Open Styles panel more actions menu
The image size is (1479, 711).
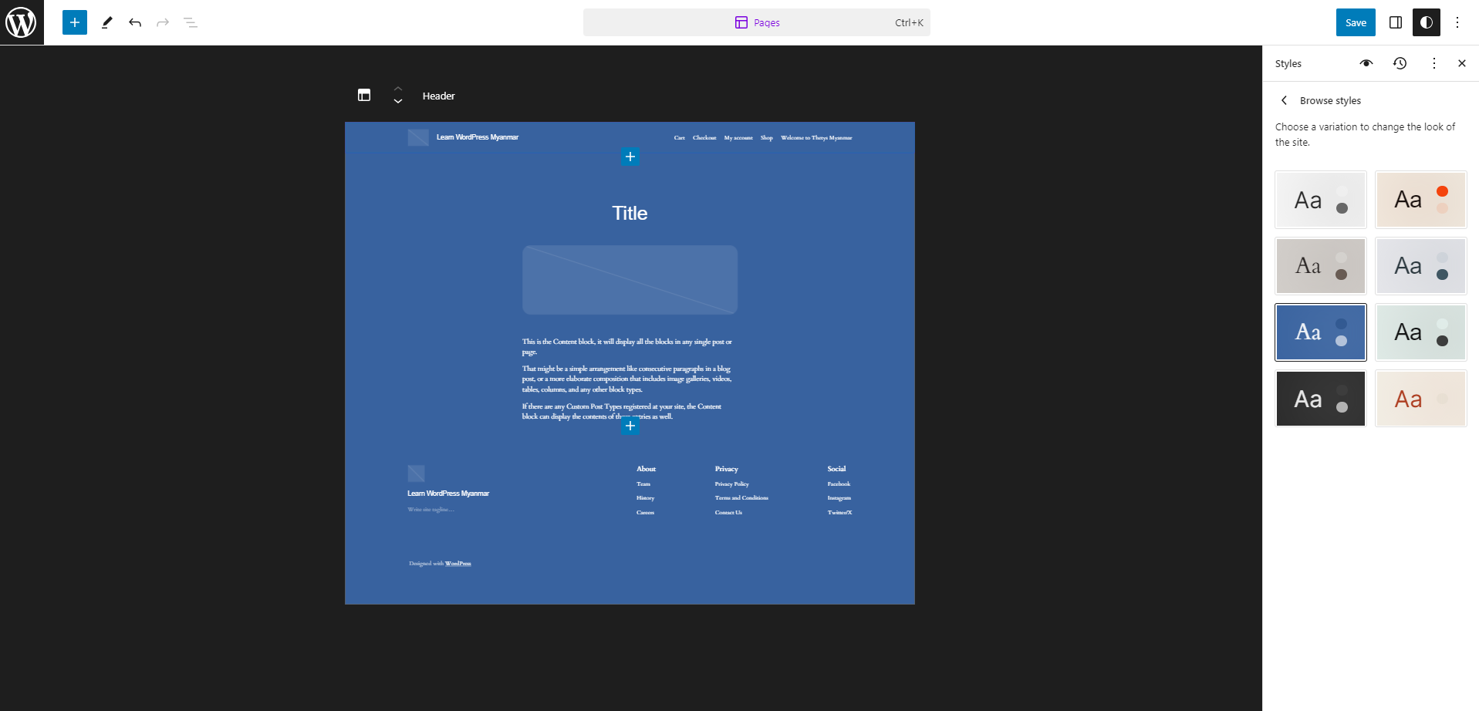coord(1433,63)
